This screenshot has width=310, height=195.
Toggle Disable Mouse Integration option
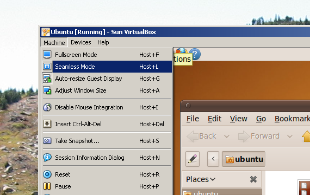point(107,107)
